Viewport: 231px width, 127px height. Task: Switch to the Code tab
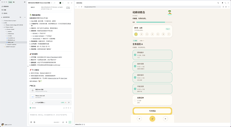(x=10, y=2)
